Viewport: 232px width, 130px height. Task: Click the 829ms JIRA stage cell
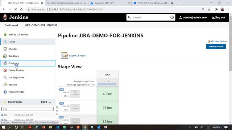click(x=108, y=120)
